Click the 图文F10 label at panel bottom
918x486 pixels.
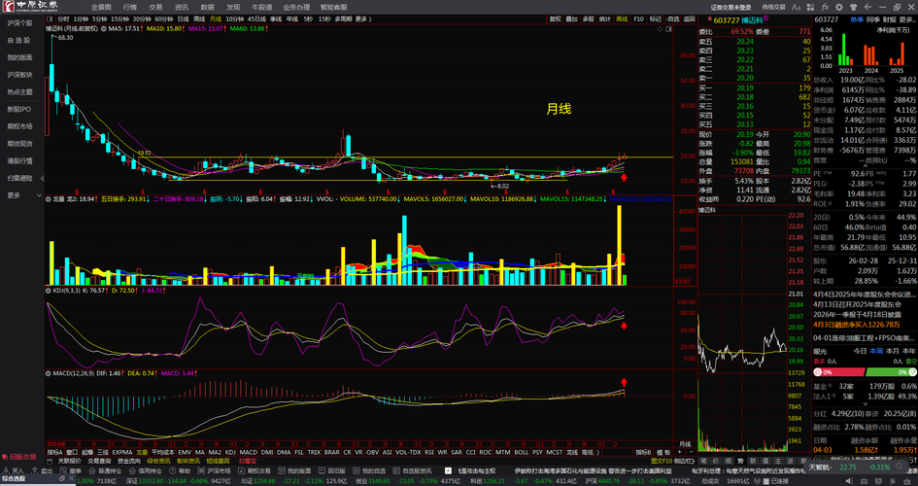click(x=661, y=460)
